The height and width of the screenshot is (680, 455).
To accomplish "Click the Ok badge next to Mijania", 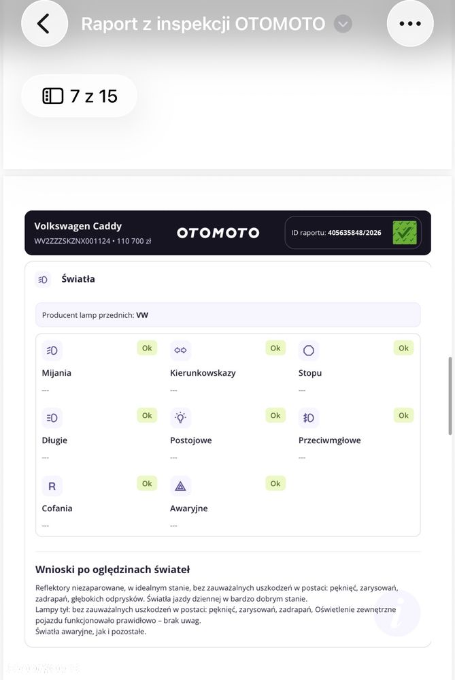I will (147, 348).
